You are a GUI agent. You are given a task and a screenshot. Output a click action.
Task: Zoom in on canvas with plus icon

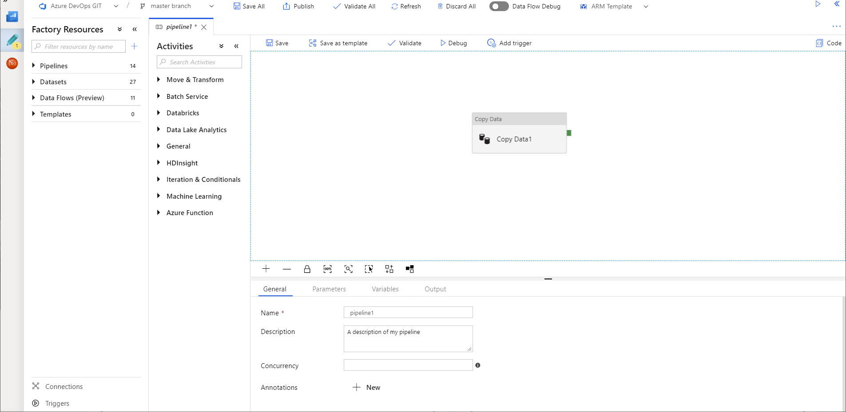(x=266, y=269)
